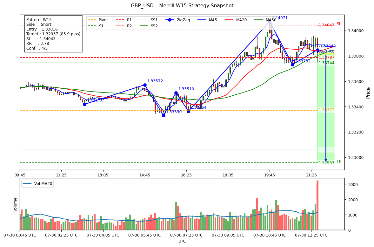Screen dimensions: 374x247
Task: Click the 'Volume' y-axis label
Action: (x=15, y=204)
